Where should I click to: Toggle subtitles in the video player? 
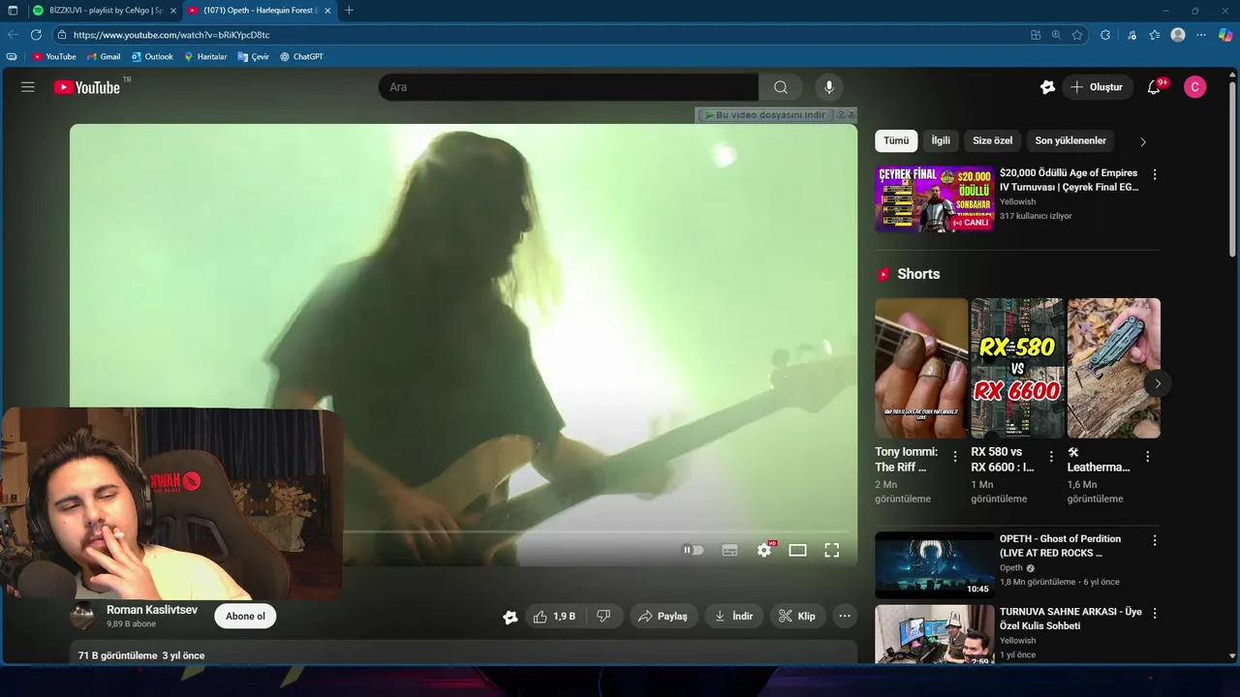pyautogui.click(x=730, y=550)
